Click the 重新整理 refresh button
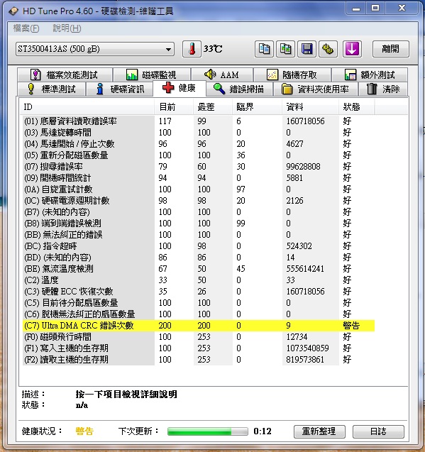This screenshot has width=425, height=452. coord(319,431)
